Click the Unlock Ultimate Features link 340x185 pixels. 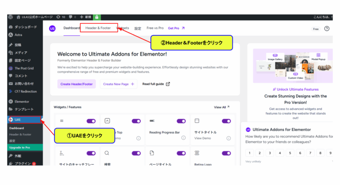point(296,89)
